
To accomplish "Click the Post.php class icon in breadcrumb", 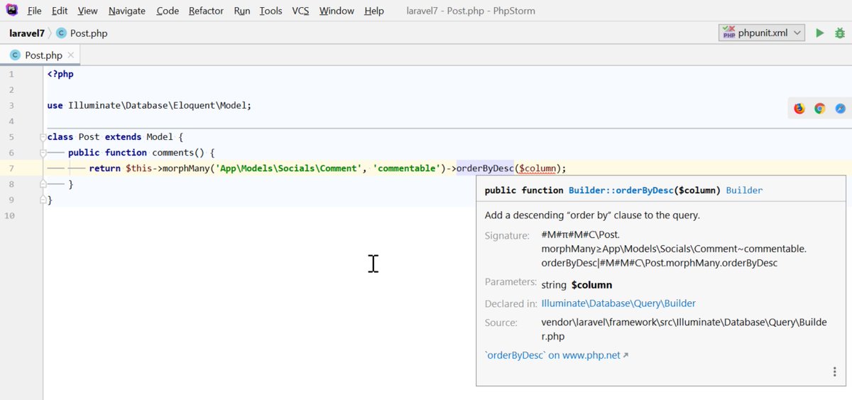I will [x=61, y=33].
